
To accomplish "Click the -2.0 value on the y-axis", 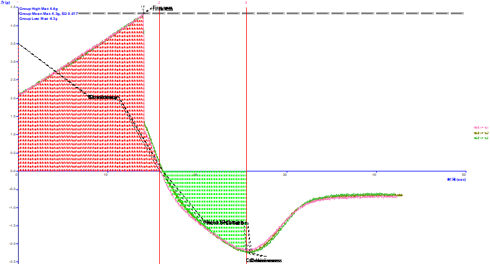I will [x=12, y=244].
